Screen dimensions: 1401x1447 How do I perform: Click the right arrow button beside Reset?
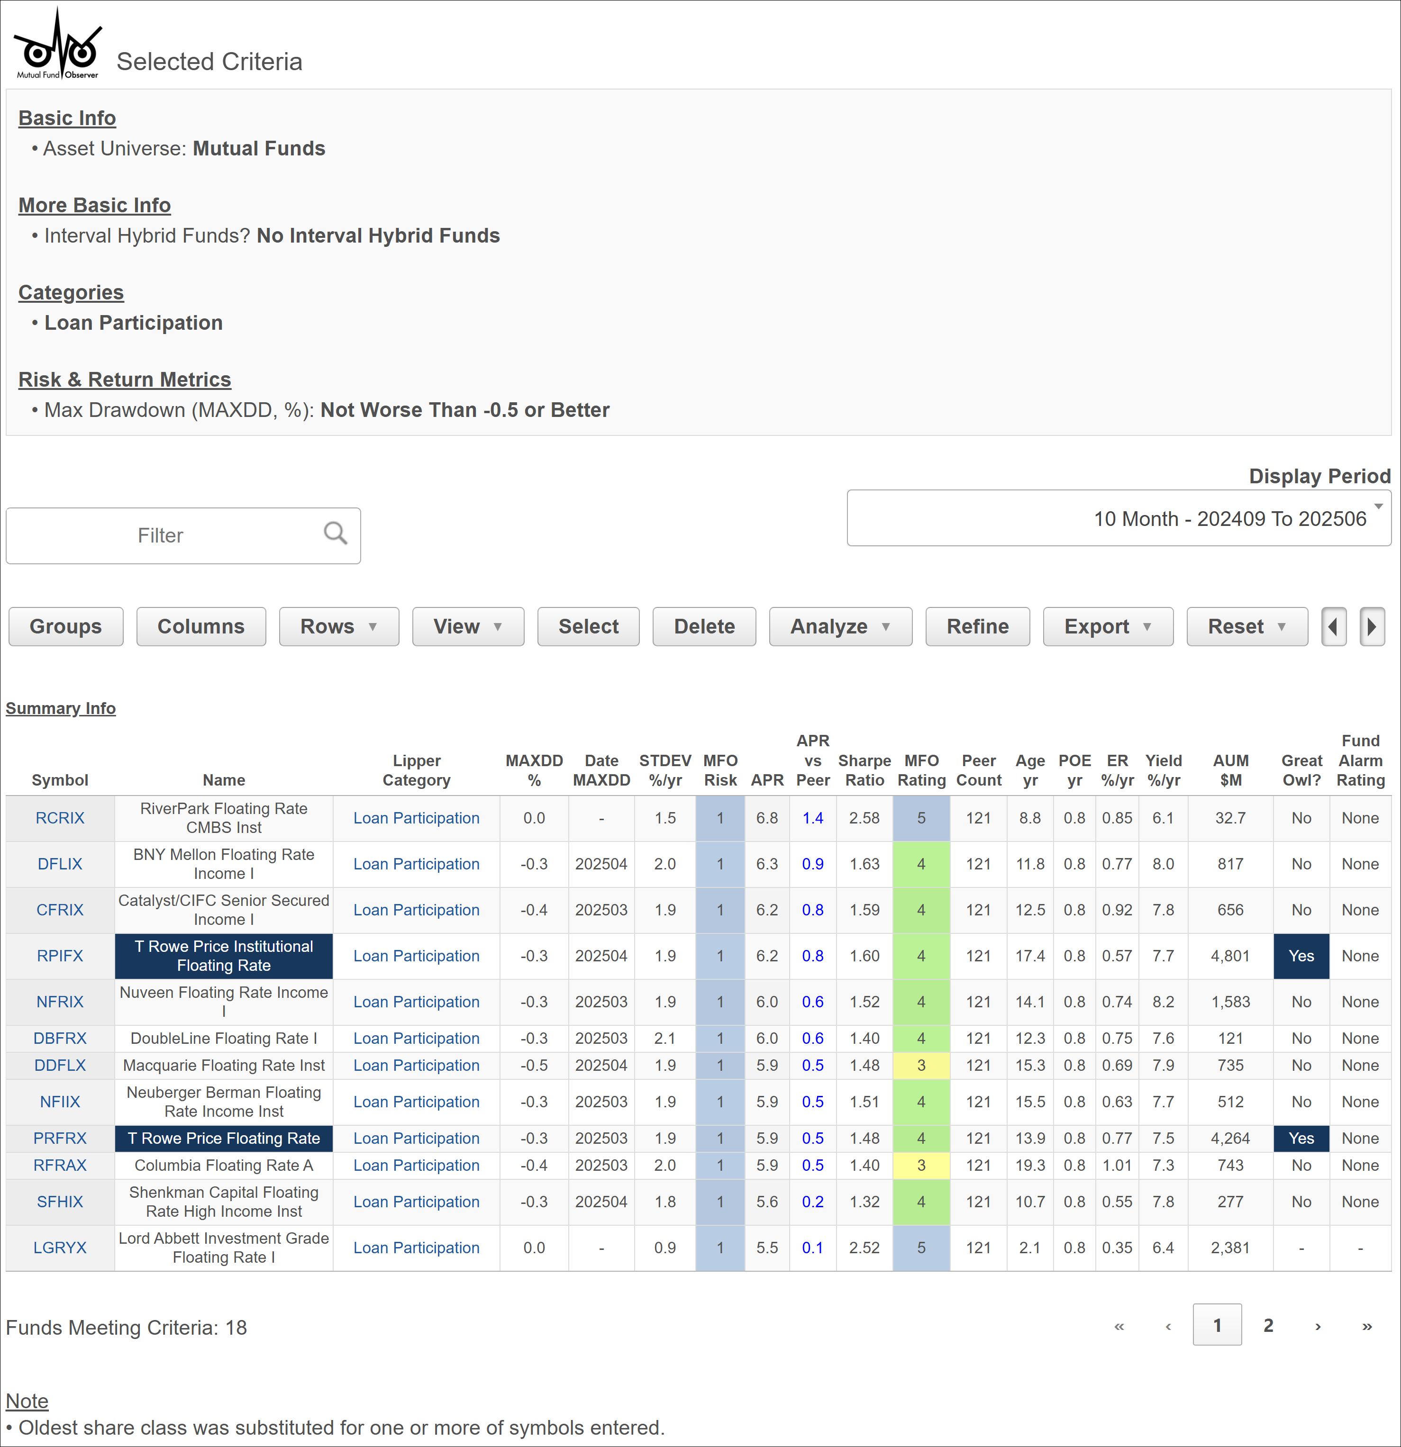[x=1372, y=627]
